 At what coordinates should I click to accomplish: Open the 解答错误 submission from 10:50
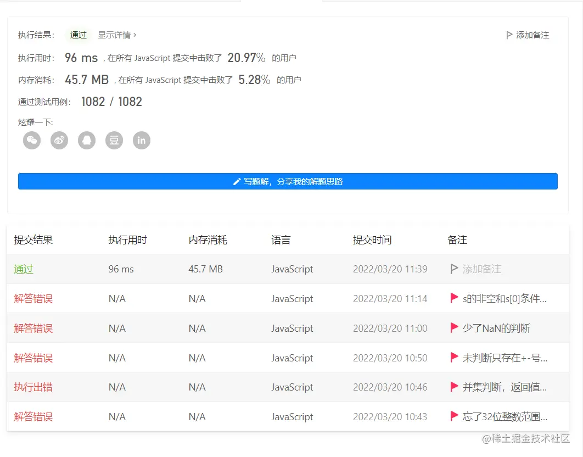click(33, 358)
